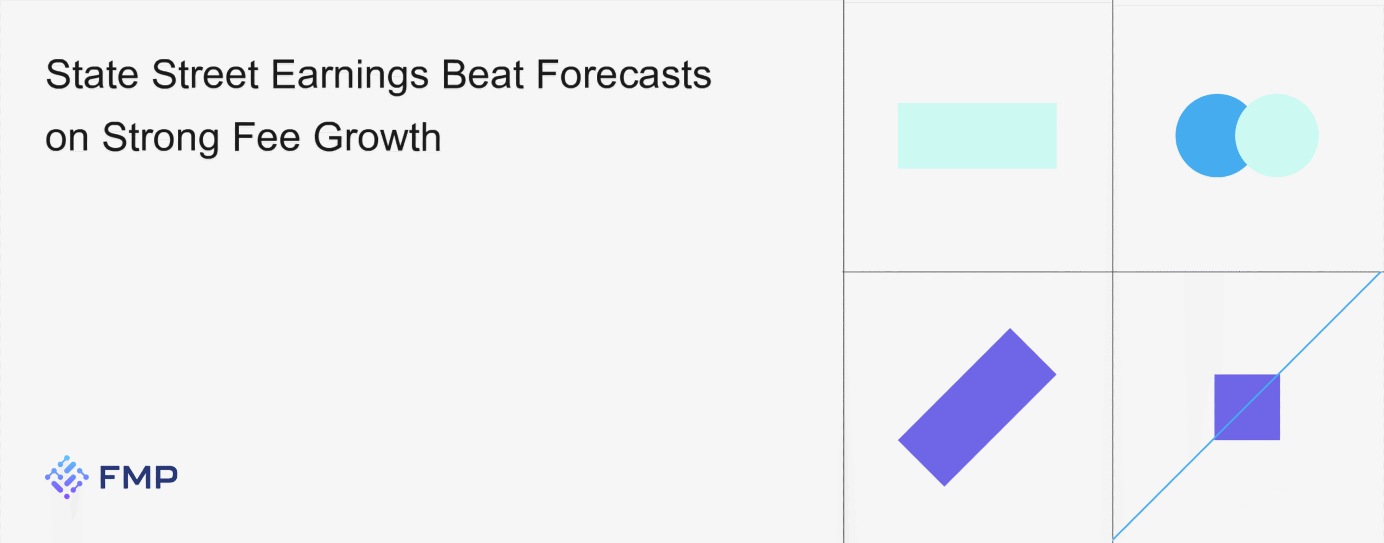The height and width of the screenshot is (543, 1384).
Task: Click the mint green horizontal rectangle
Action: [977, 136]
